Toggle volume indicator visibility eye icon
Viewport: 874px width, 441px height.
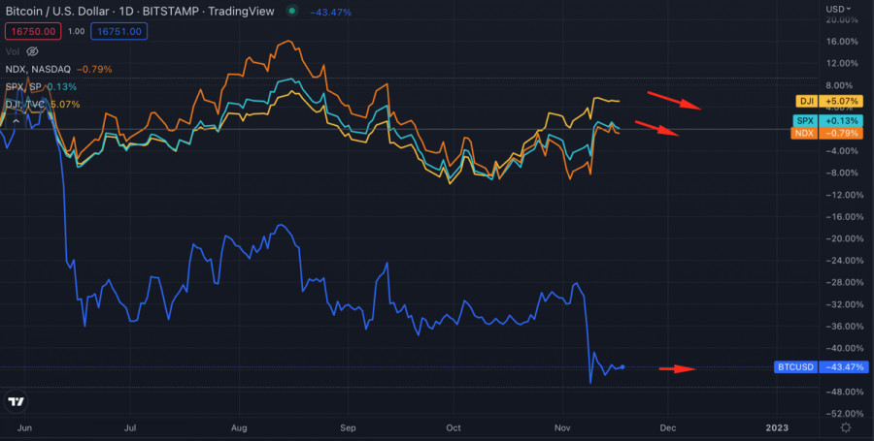(32, 51)
